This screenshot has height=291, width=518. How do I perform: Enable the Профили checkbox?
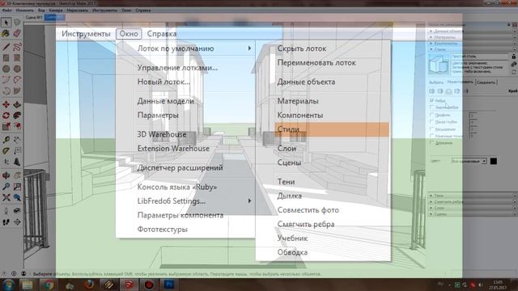coord(431,115)
